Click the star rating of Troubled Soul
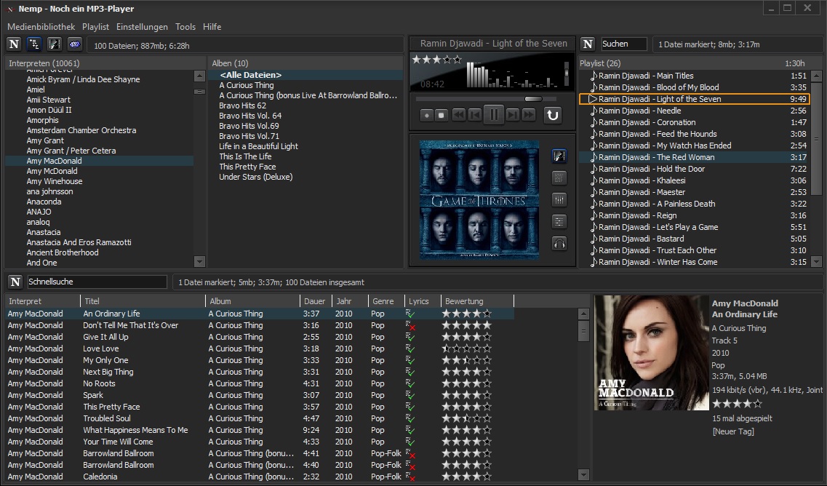This screenshot has height=486, width=827. tap(467, 418)
